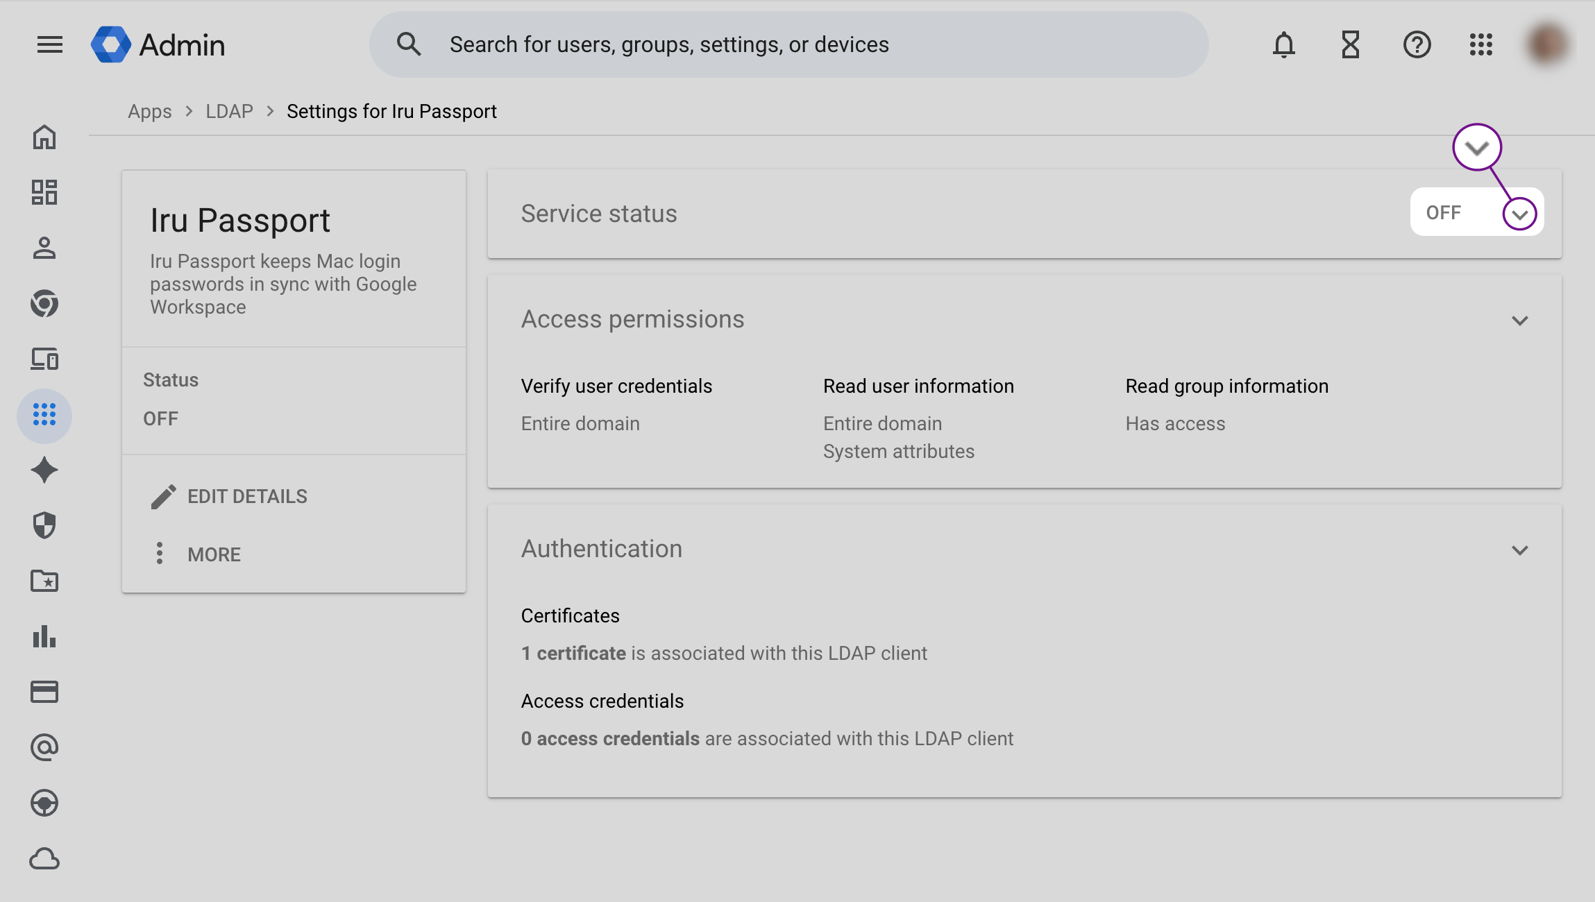Click the Google Admin logo
This screenshot has height=902, width=1595.
[x=158, y=45]
